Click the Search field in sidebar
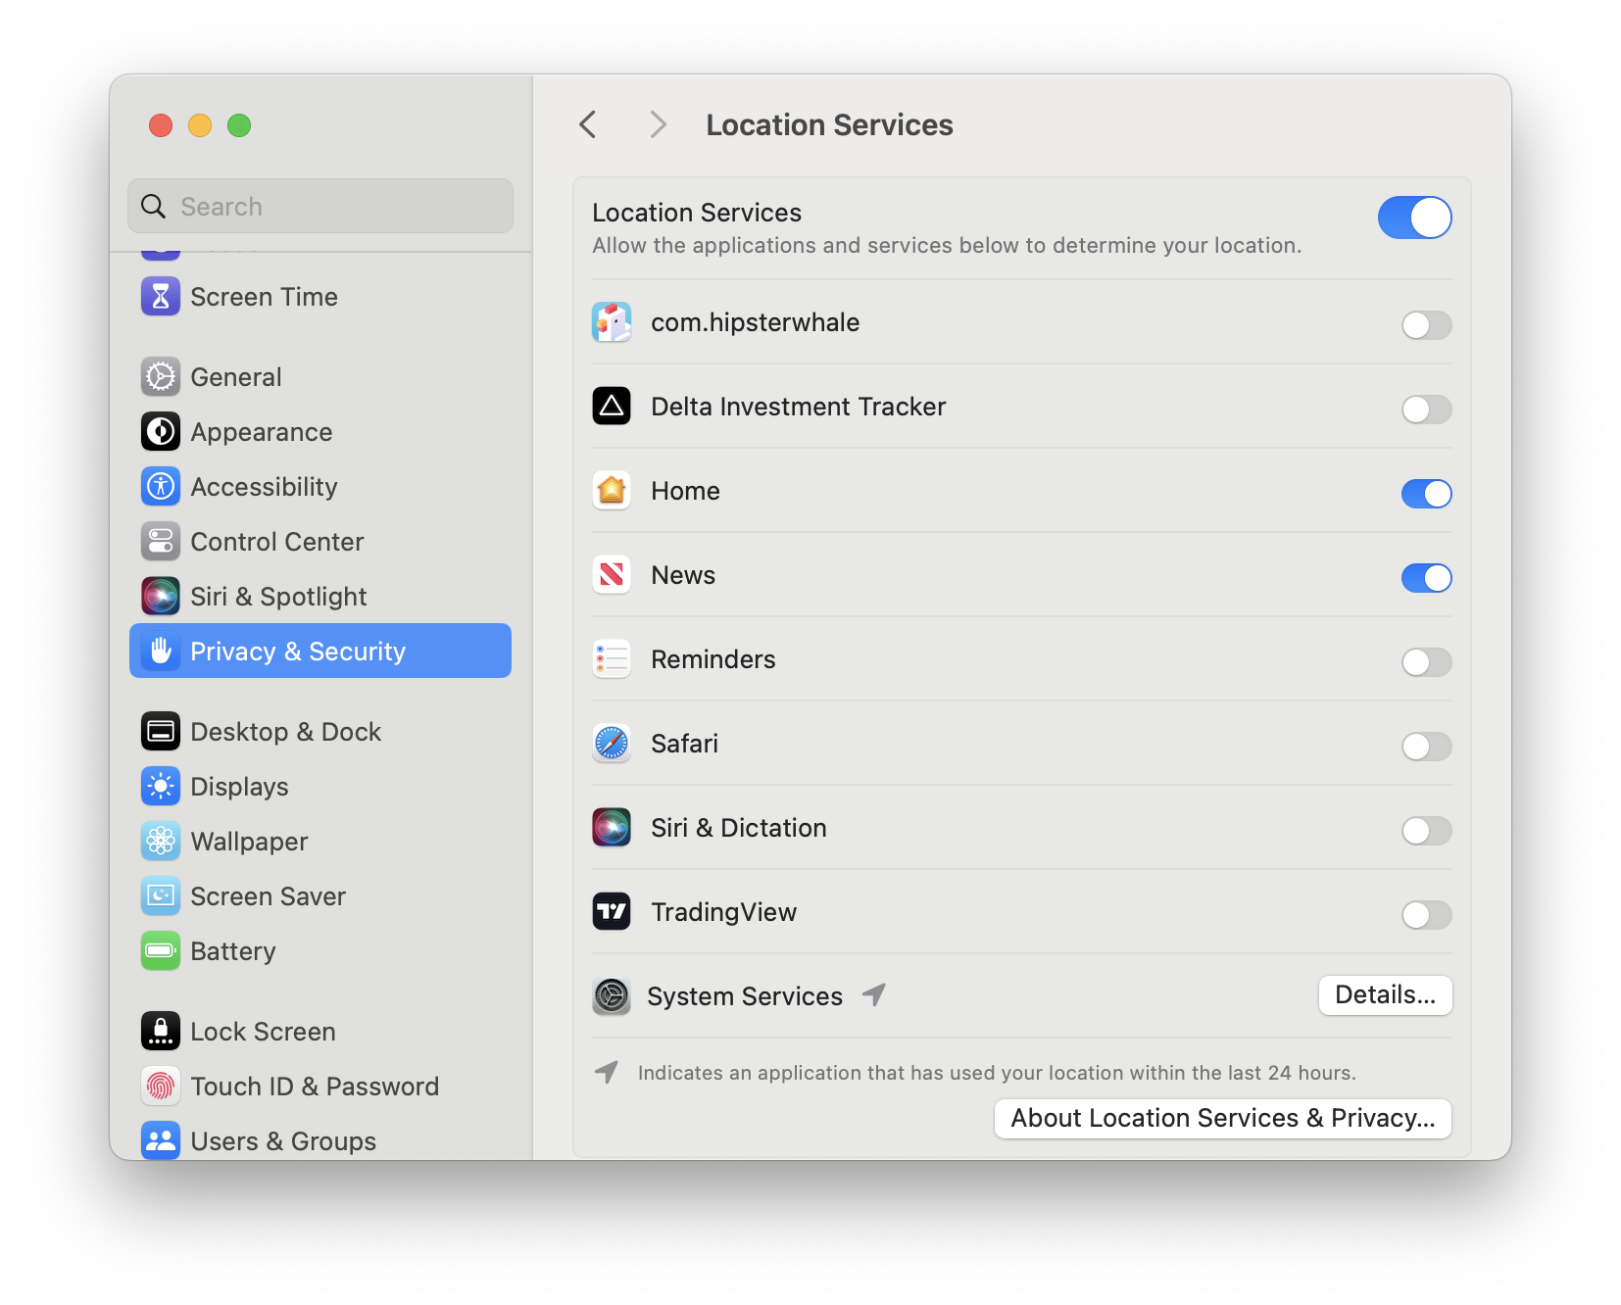This screenshot has width=1621, height=1305. [320, 207]
